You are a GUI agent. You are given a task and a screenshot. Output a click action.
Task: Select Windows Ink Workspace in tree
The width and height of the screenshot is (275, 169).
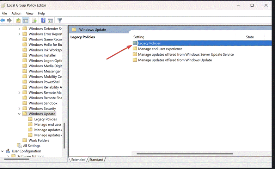45,50
